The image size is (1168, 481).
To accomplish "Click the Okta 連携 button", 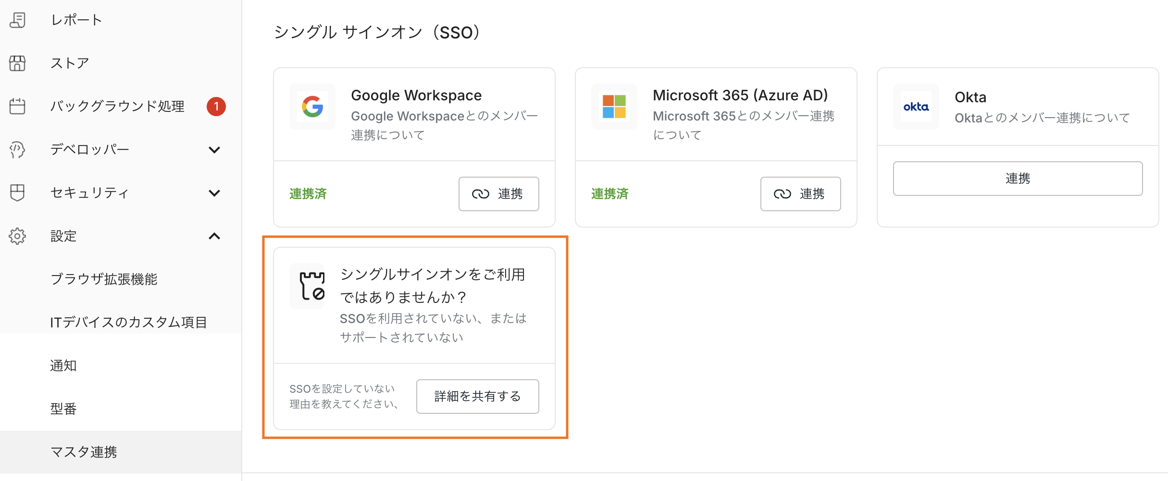I will pos(1018,179).
